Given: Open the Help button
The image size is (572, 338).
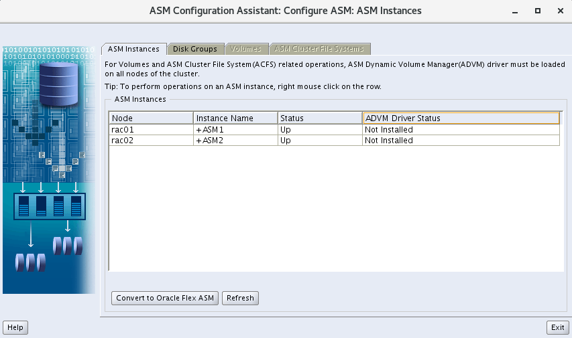Looking at the screenshot, I should tap(15, 327).
